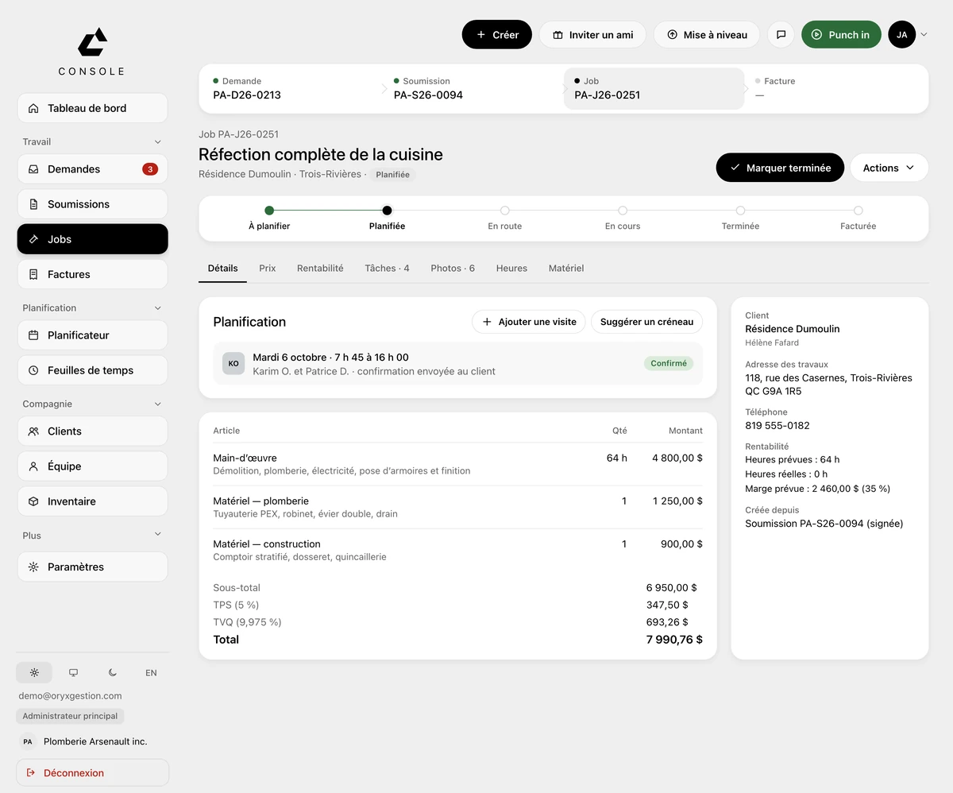Click the gift icon in Inviter un ami
Screen dimensions: 953x793
pos(558,35)
